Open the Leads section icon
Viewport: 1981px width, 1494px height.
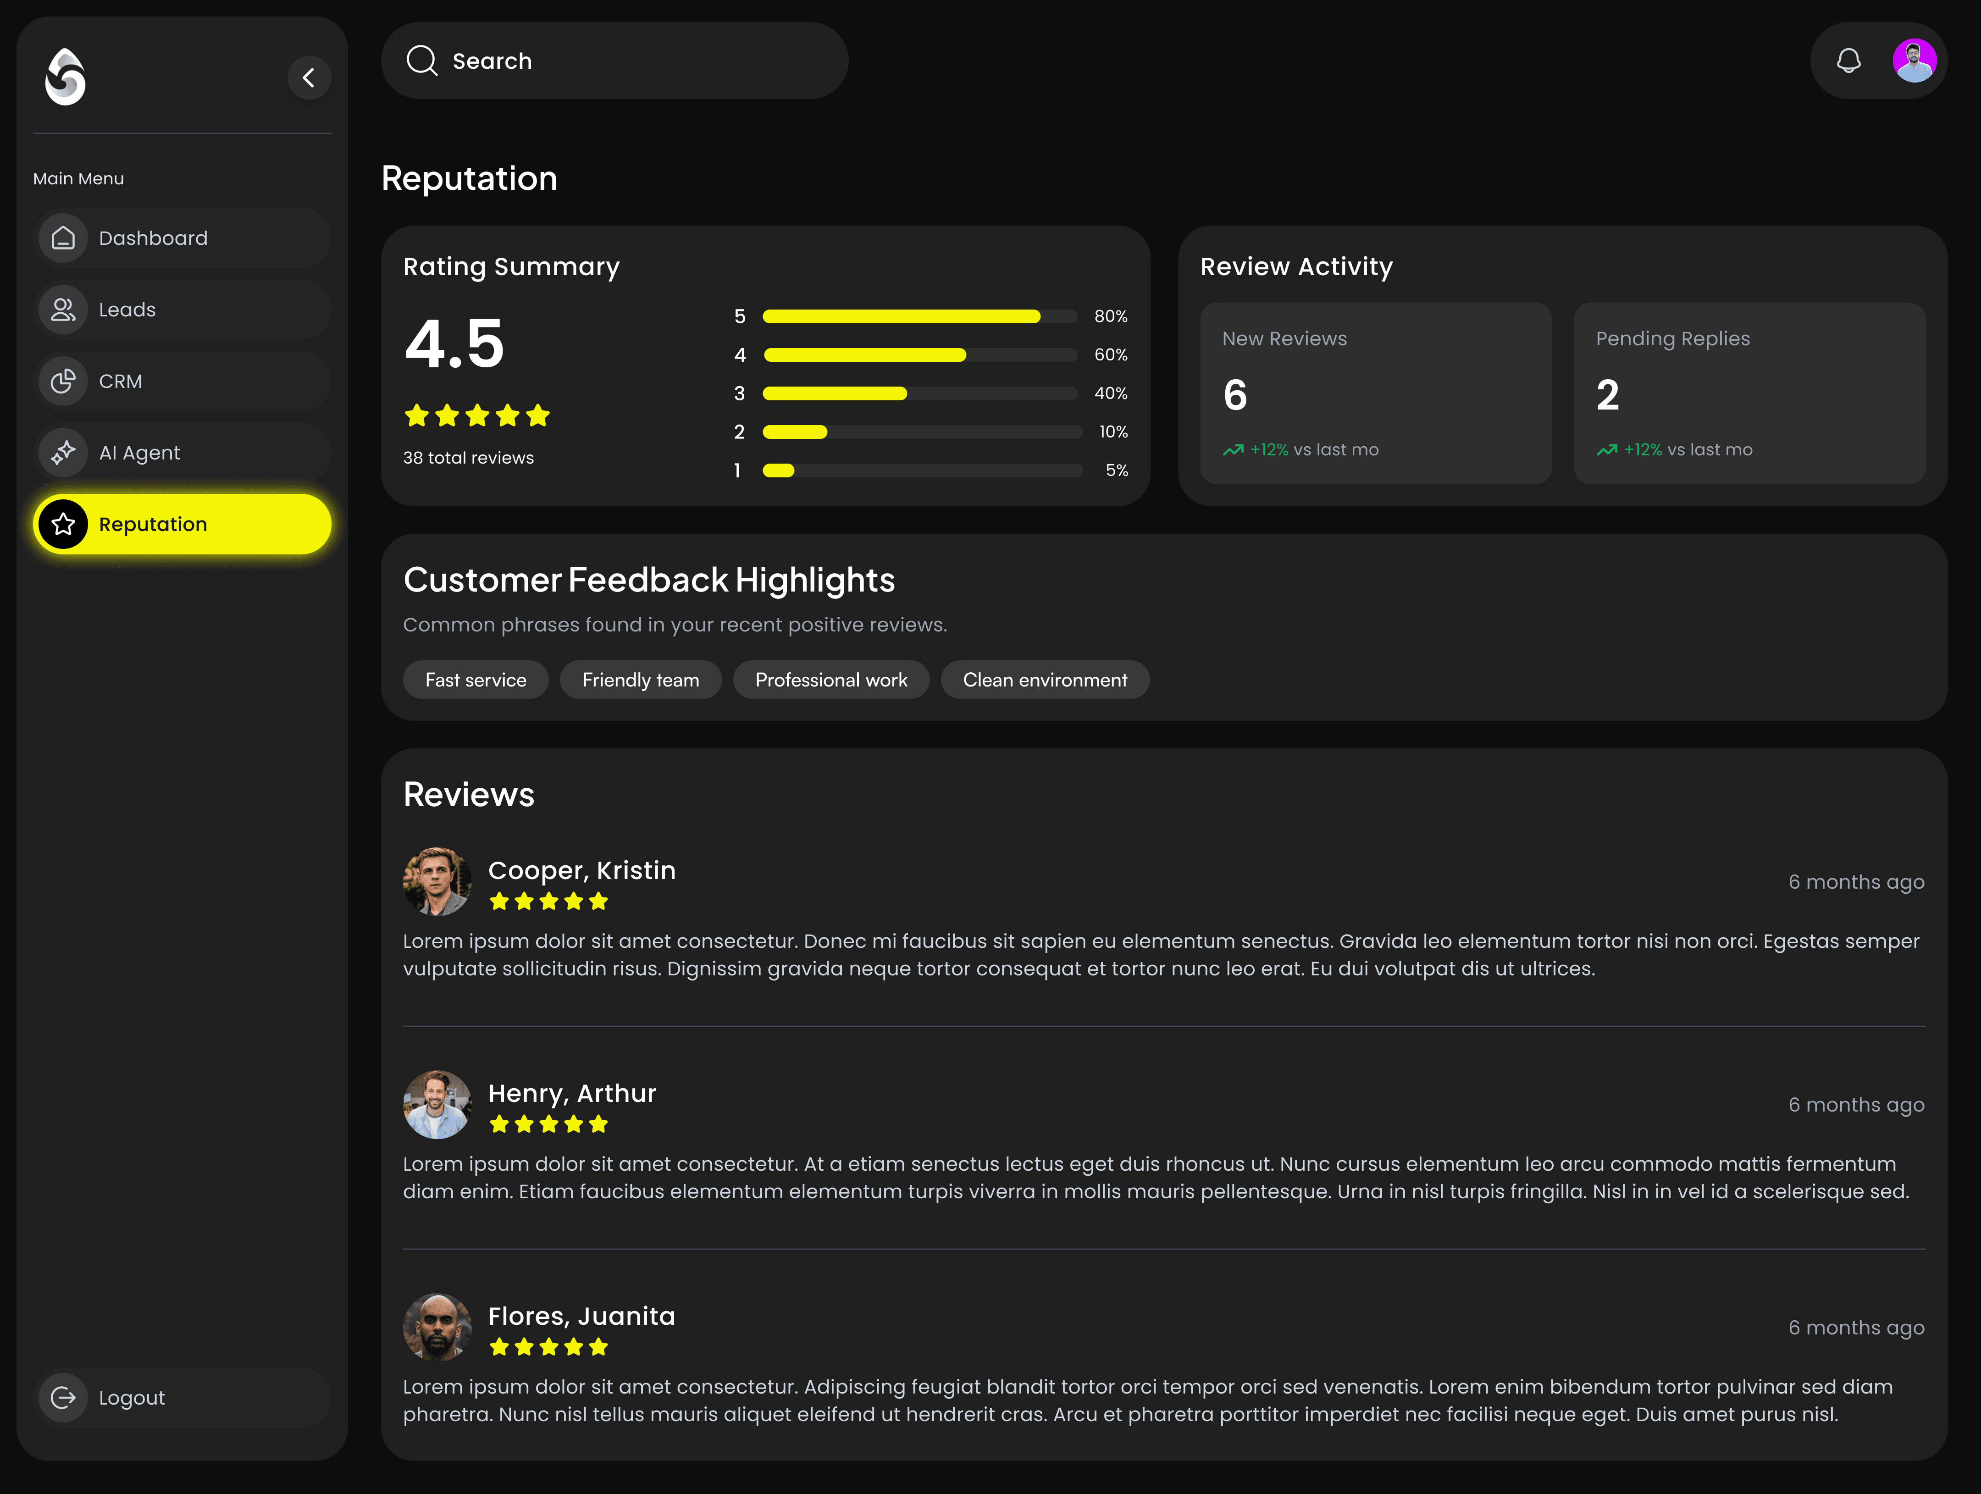(63, 309)
